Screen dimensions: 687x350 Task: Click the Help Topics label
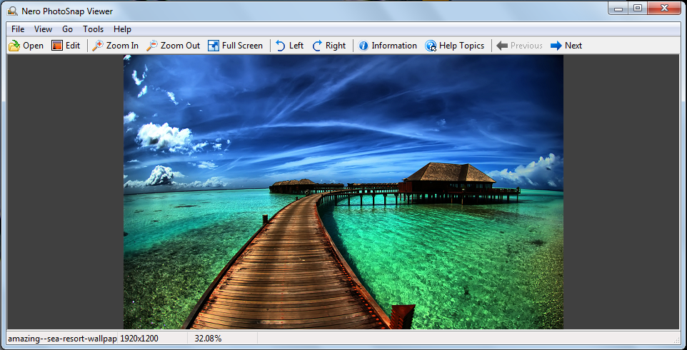462,46
